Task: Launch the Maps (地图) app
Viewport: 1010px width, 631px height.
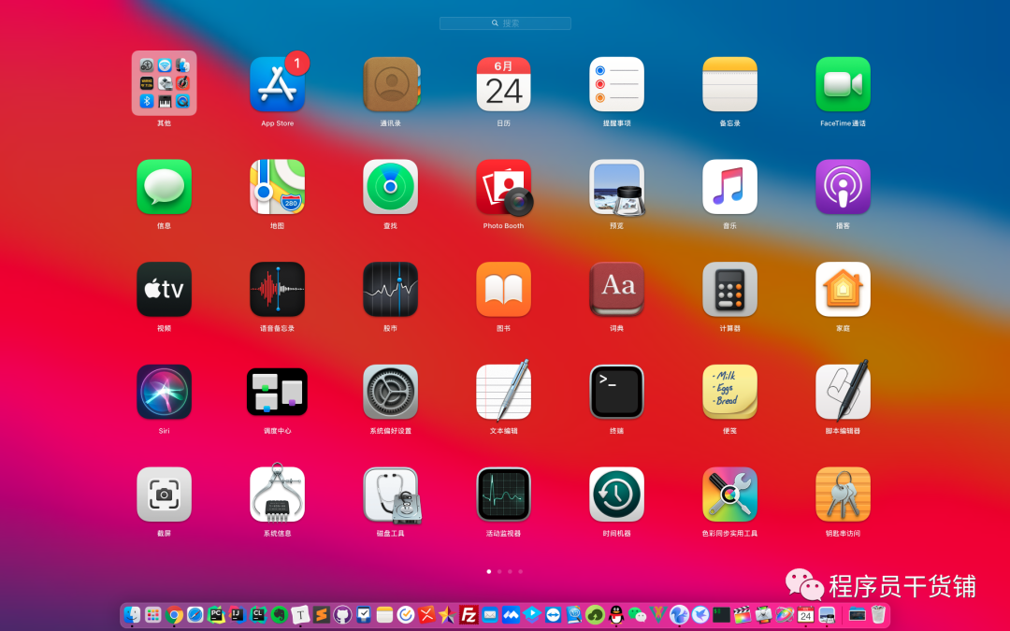Action: point(277,187)
